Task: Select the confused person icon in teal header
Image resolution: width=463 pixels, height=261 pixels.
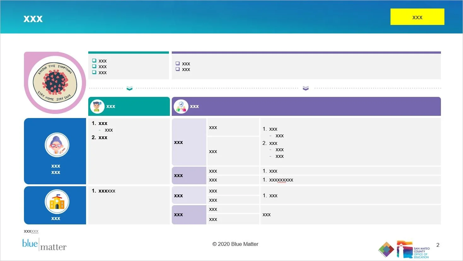Action: coord(97,106)
